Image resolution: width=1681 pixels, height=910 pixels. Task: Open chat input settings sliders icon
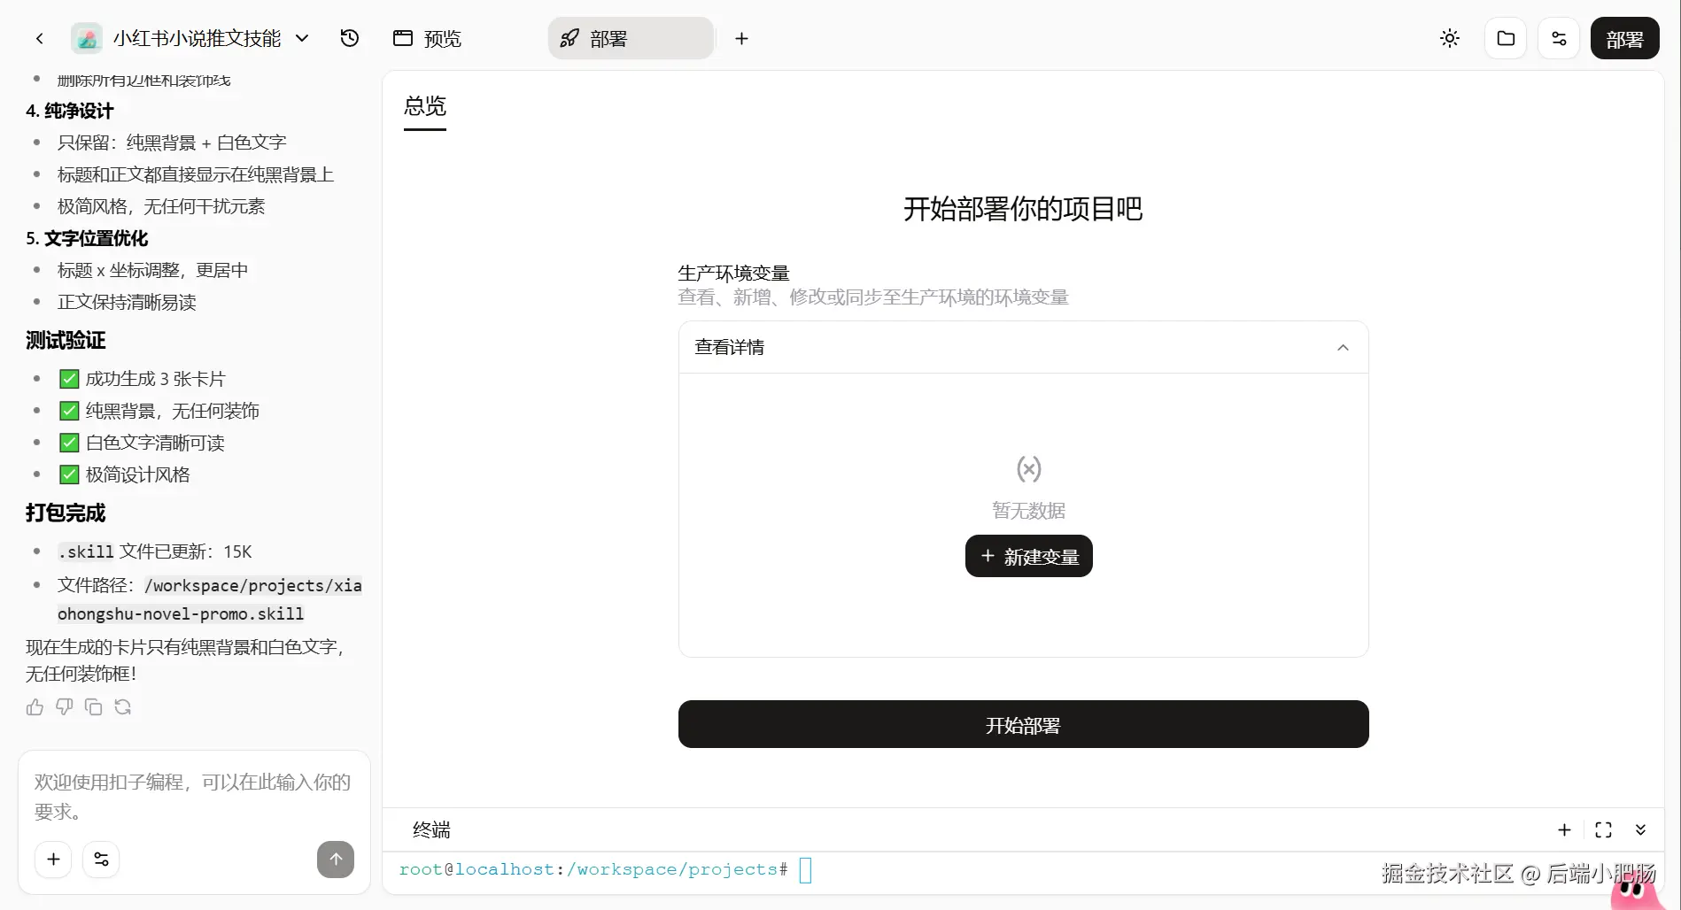pos(101,859)
